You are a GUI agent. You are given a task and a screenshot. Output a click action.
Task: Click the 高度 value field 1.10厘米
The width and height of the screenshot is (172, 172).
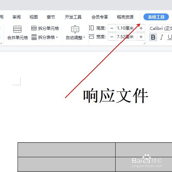pyautogui.click(x=126, y=28)
